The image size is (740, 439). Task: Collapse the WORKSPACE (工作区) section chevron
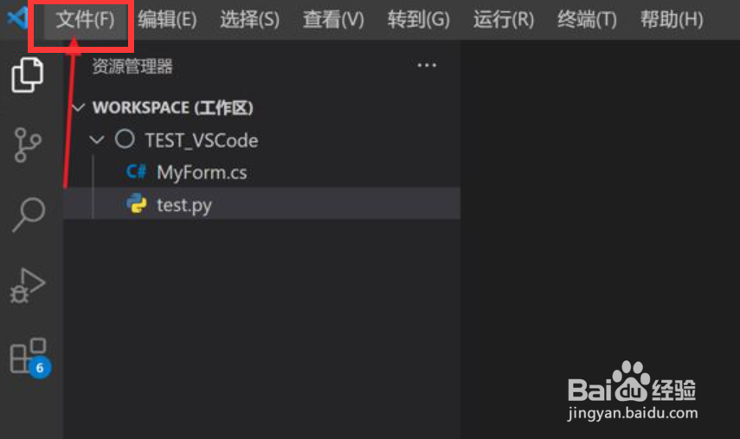pyautogui.click(x=78, y=107)
